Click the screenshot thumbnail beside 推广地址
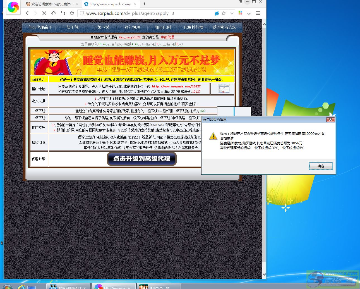The height and width of the screenshot is (289, 360). pos(224,89)
